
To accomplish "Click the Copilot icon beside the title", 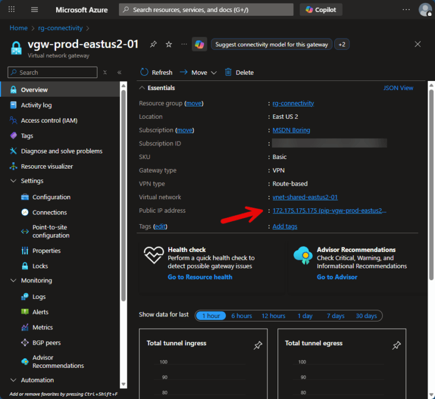I will [x=199, y=44].
